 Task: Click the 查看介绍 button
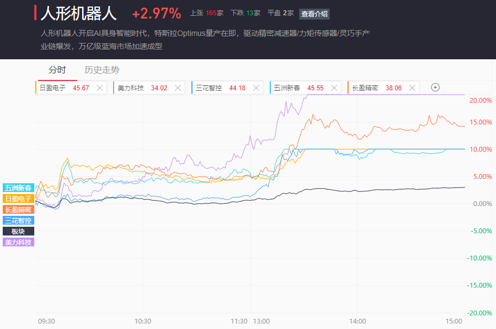pos(314,14)
